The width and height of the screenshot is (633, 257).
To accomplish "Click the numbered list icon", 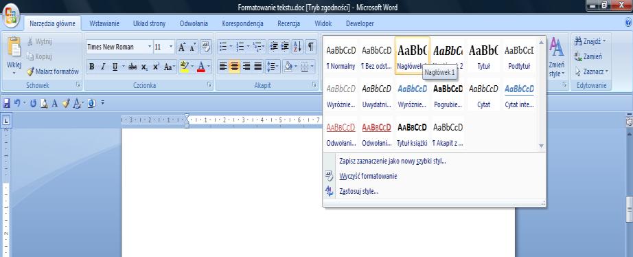I will click(240, 47).
